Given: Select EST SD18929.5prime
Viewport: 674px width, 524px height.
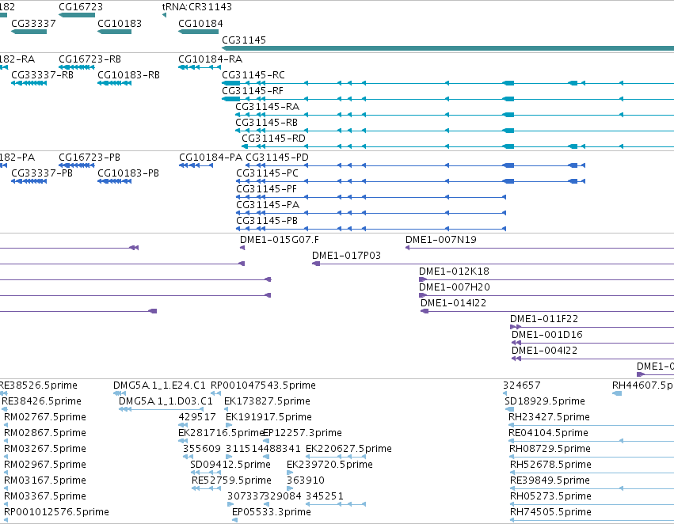Looking at the screenshot, I should (545, 401).
